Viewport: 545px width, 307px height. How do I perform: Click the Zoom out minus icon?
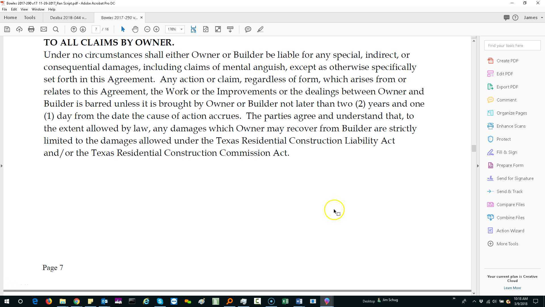[x=147, y=29]
